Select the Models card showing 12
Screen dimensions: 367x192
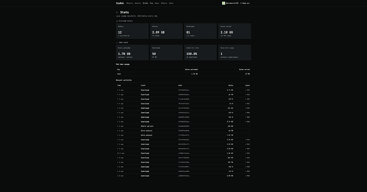pos(132,31)
